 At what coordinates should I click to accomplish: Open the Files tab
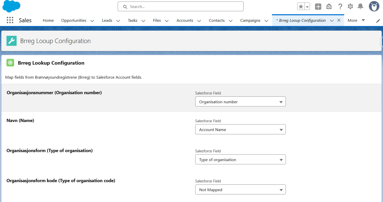pyautogui.click(x=157, y=20)
